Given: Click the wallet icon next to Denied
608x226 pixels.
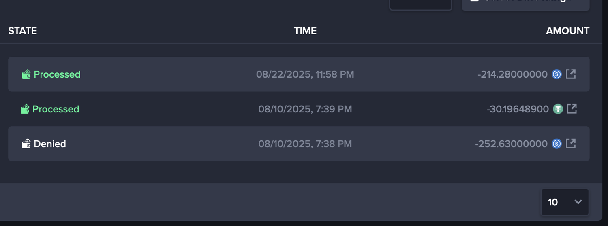Looking at the screenshot, I should pyautogui.click(x=26, y=144).
